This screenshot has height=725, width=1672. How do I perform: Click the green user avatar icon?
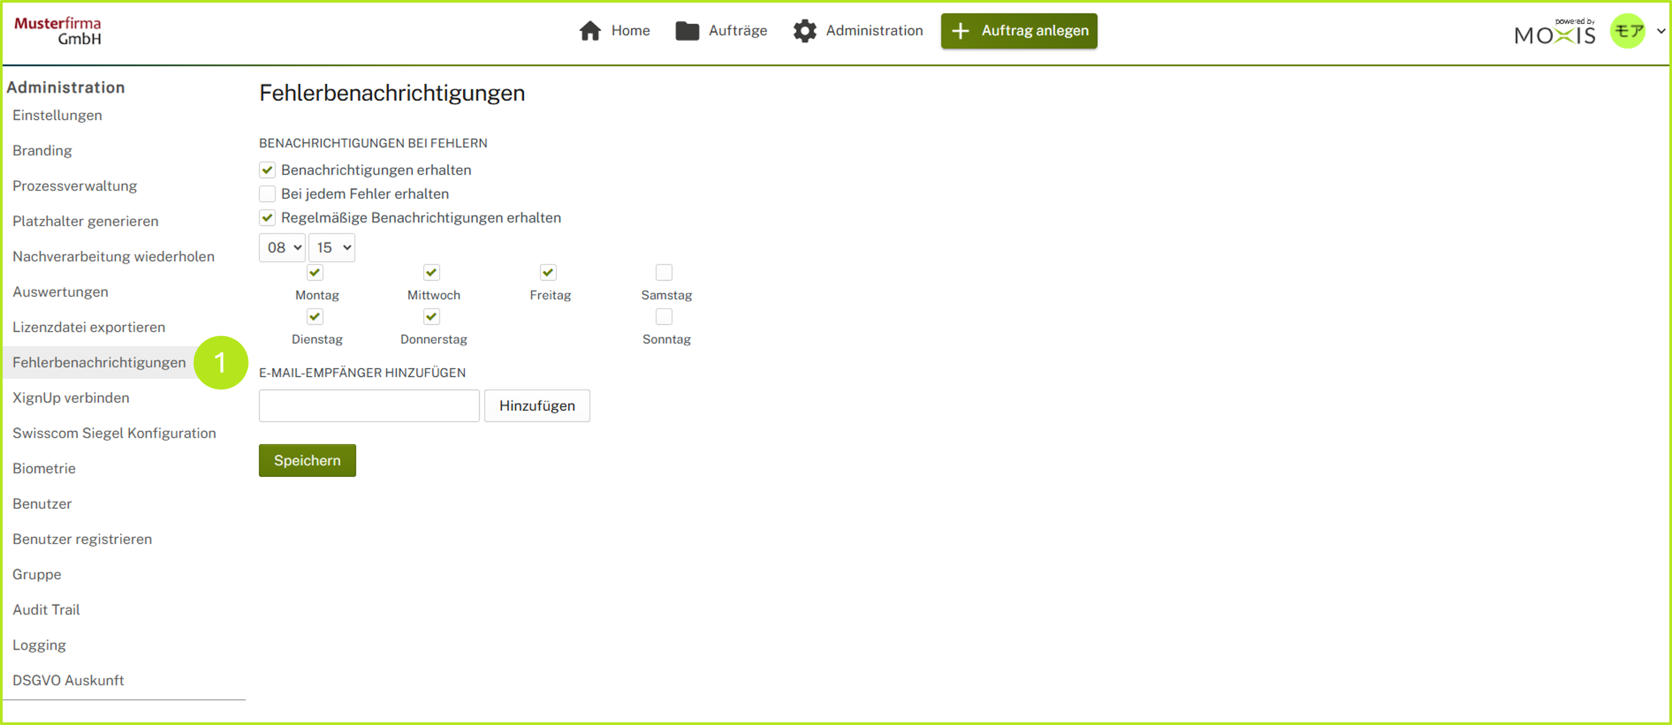coord(1627,31)
